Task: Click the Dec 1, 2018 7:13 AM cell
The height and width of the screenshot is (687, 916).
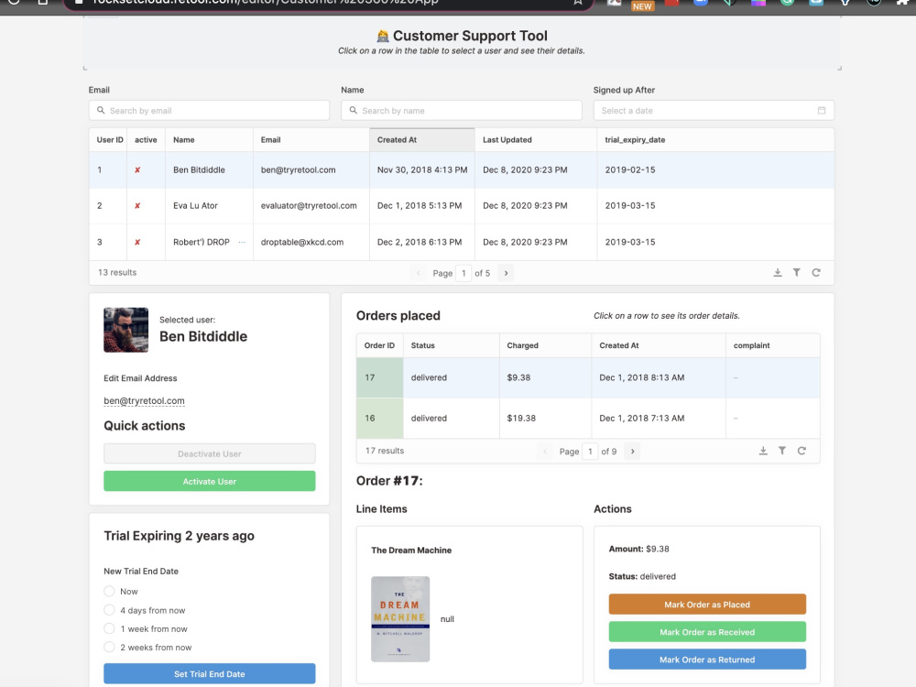Action: 659,419
